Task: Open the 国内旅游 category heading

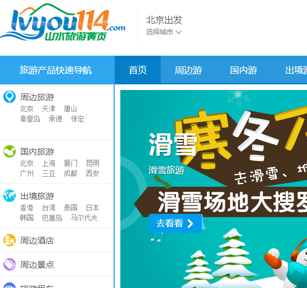Action: click(37, 152)
